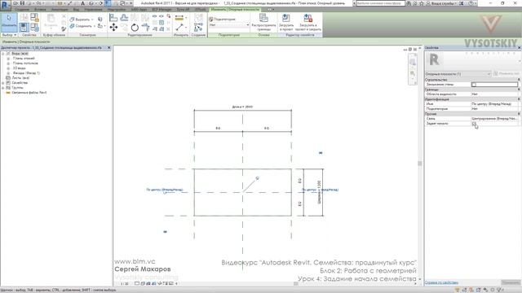Click the Help question mark icon in title bar
The image size is (522, 293).
coord(471,3)
